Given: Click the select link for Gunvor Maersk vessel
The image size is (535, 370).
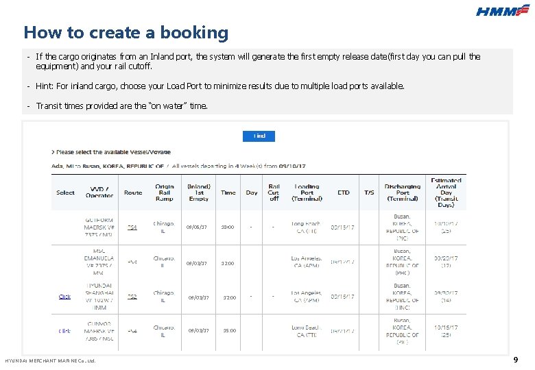Looking at the screenshot, I should [x=64, y=331].
